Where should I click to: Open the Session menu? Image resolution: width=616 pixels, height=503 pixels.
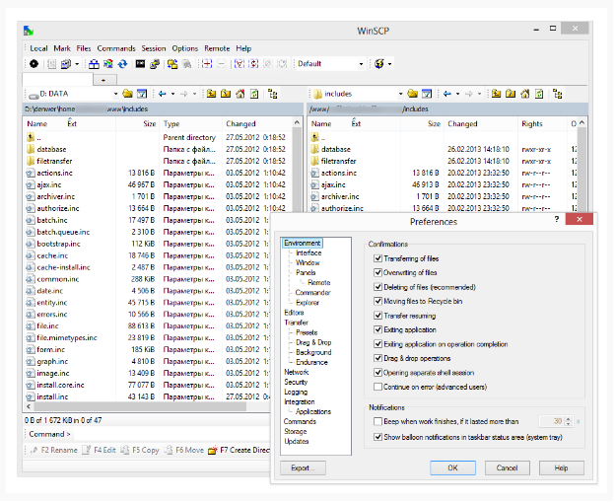pyautogui.click(x=154, y=48)
